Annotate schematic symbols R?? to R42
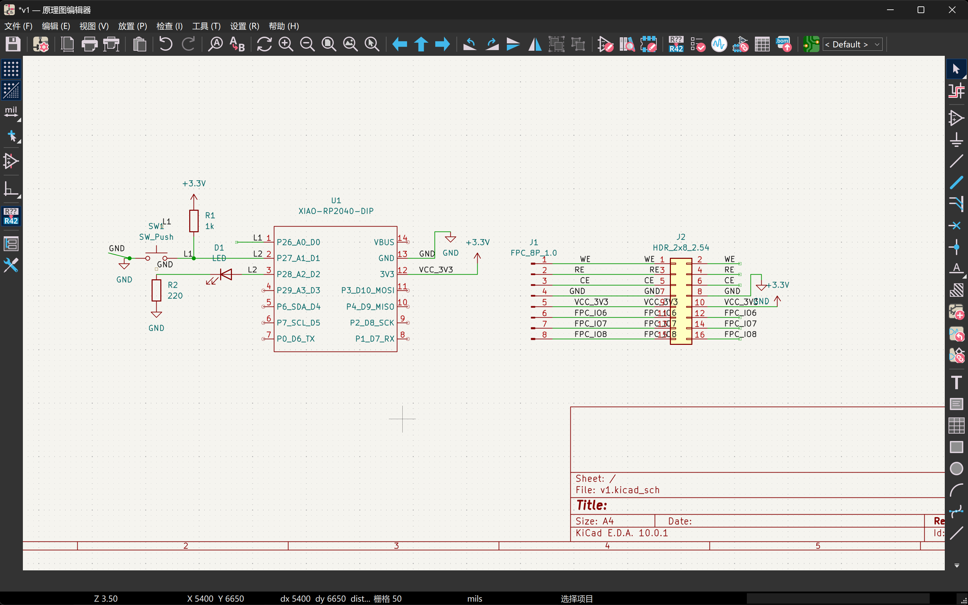Viewport: 968px width, 605px height. coord(676,44)
